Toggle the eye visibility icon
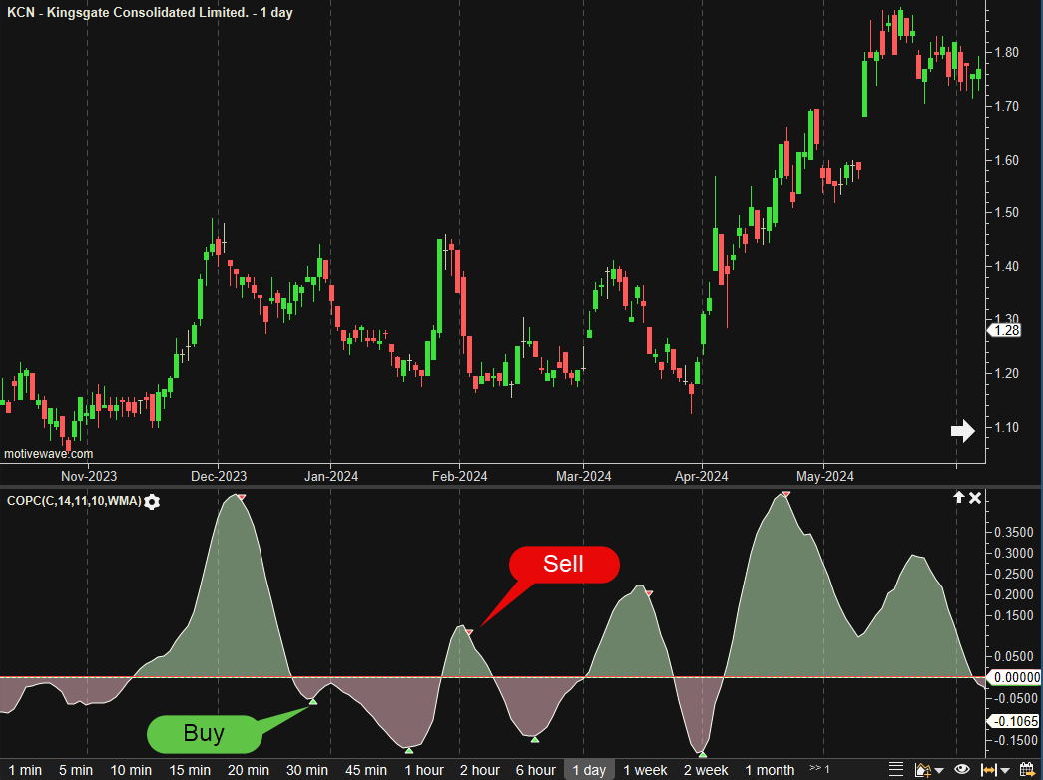This screenshot has width=1043, height=780. pyautogui.click(x=962, y=770)
